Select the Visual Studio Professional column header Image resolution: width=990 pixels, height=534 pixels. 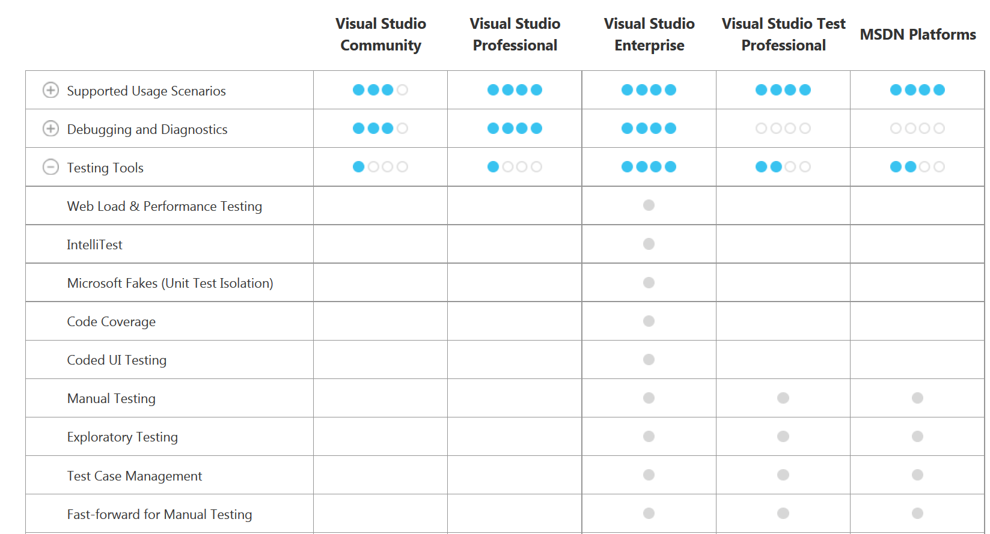coord(515,34)
